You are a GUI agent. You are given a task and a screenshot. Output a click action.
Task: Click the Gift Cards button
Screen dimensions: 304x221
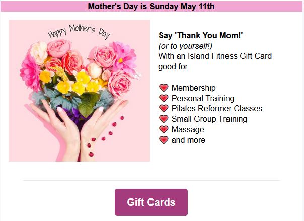tap(151, 202)
